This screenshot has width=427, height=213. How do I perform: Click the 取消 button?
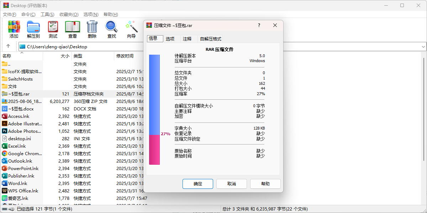231,184
